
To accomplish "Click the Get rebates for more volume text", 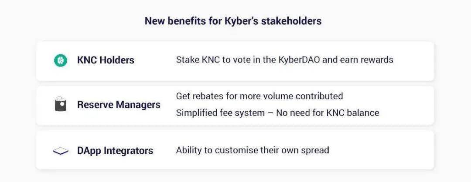I will [259, 96].
